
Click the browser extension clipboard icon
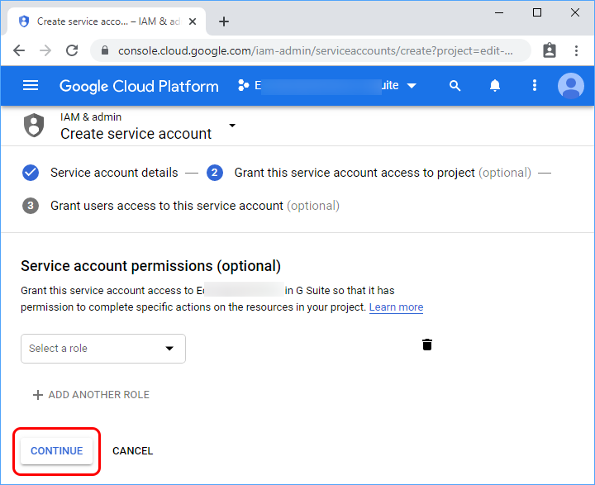549,50
